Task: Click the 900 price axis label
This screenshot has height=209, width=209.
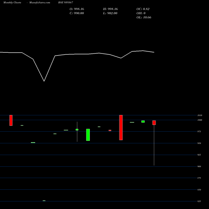Action: coord(199,166)
